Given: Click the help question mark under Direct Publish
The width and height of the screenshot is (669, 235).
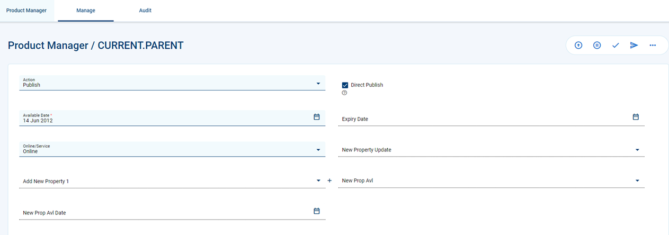Looking at the screenshot, I should 344,93.
